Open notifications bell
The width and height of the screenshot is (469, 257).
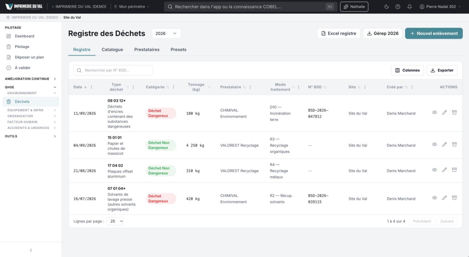[410, 7]
